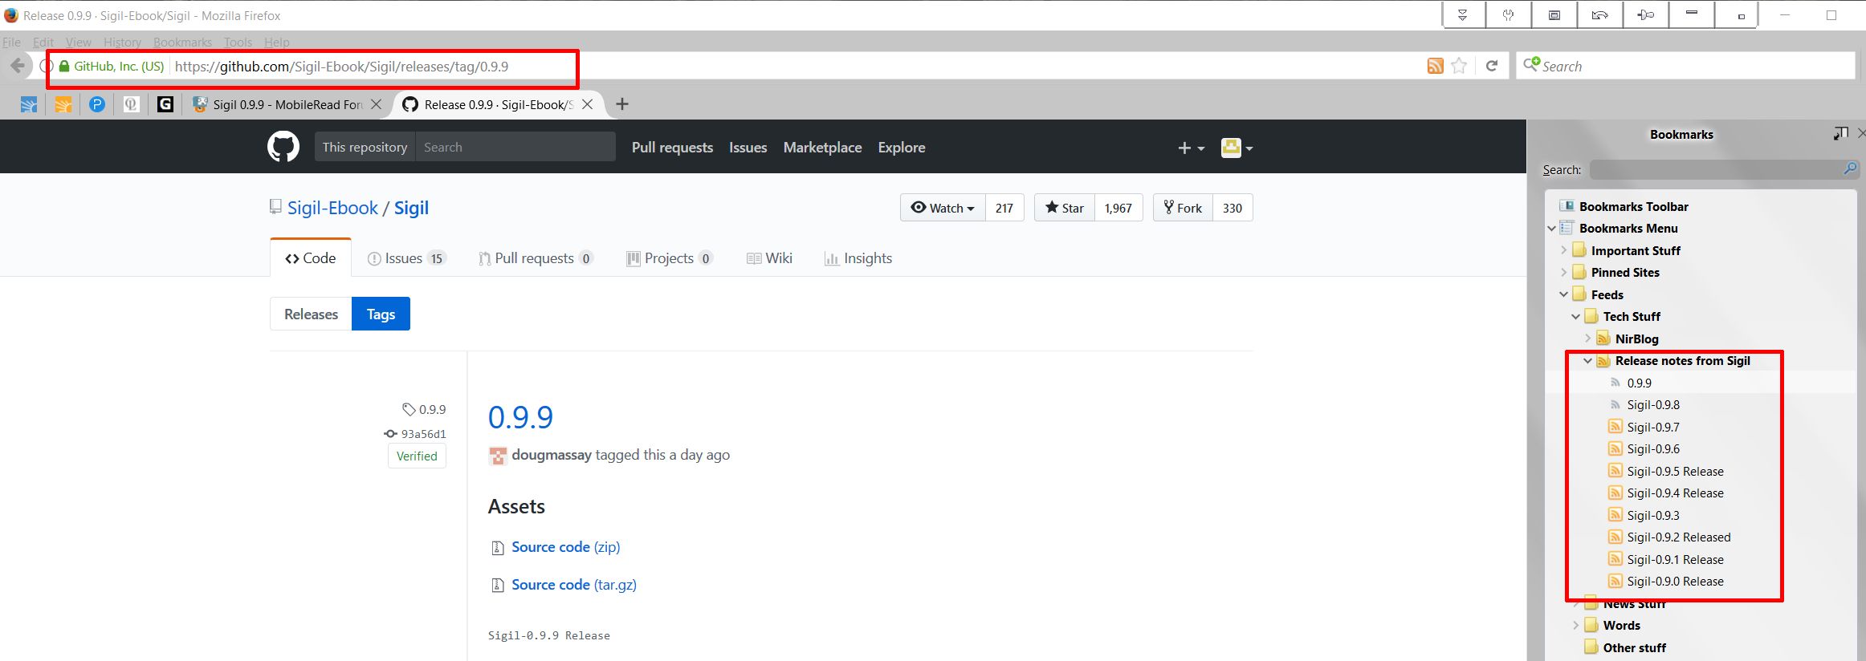Image resolution: width=1866 pixels, height=661 pixels.
Task: Bookmark this page with the star icon
Action: [x=1459, y=66]
